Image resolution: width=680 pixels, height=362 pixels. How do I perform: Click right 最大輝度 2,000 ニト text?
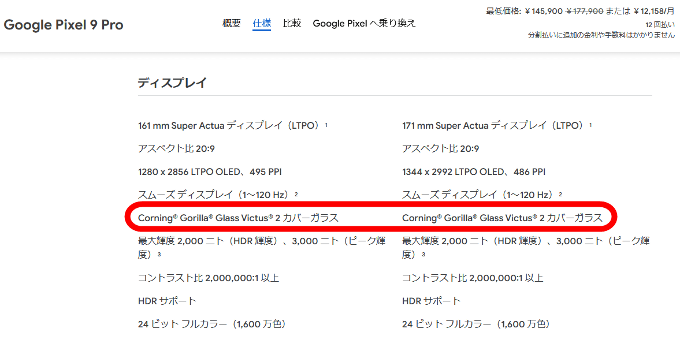526,247
